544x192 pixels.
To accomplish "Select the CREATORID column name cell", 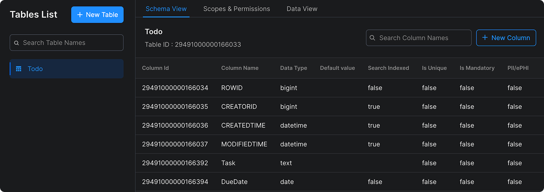I will [239, 107].
